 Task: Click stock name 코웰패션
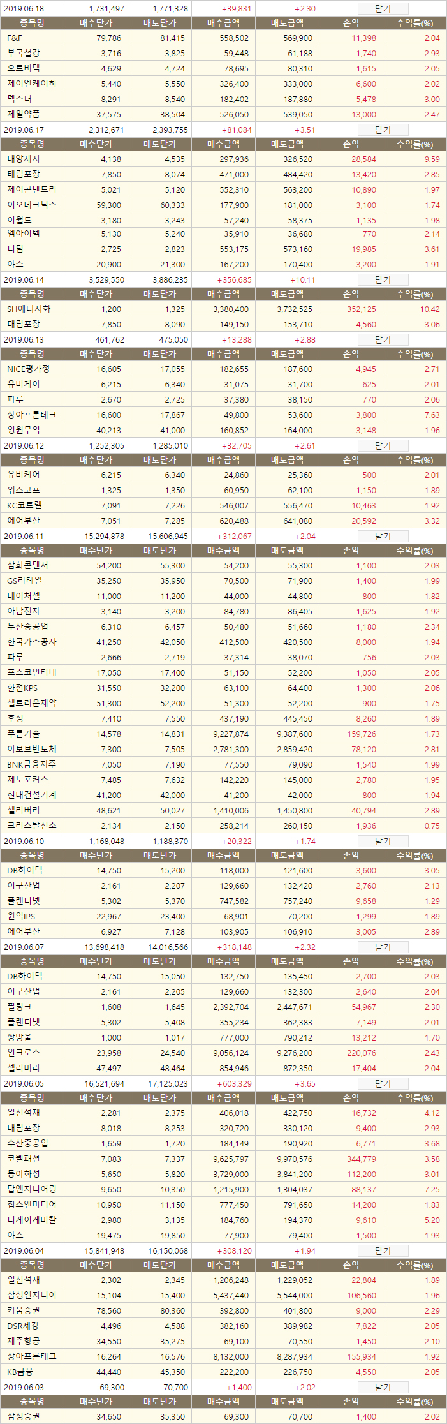point(24,1159)
